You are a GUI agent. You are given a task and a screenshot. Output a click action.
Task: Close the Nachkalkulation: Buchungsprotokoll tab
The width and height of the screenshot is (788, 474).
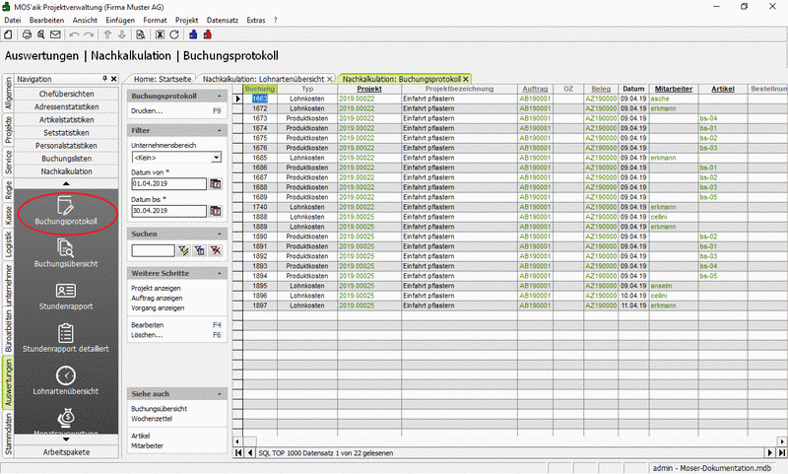click(466, 79)
